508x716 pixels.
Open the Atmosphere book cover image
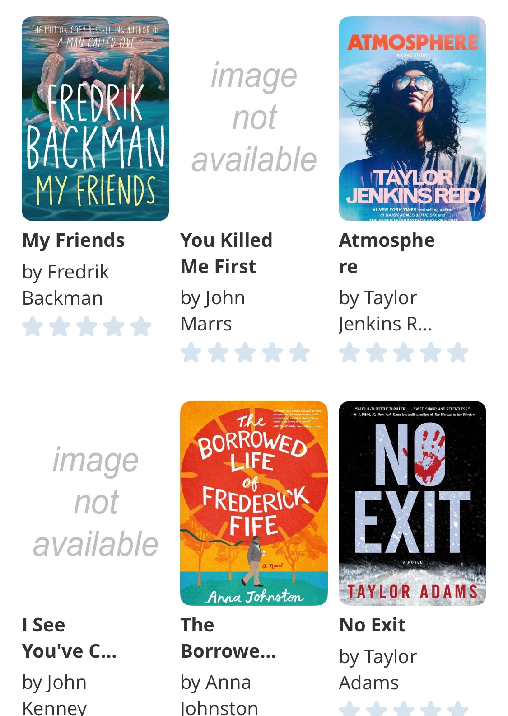point(412,118)
